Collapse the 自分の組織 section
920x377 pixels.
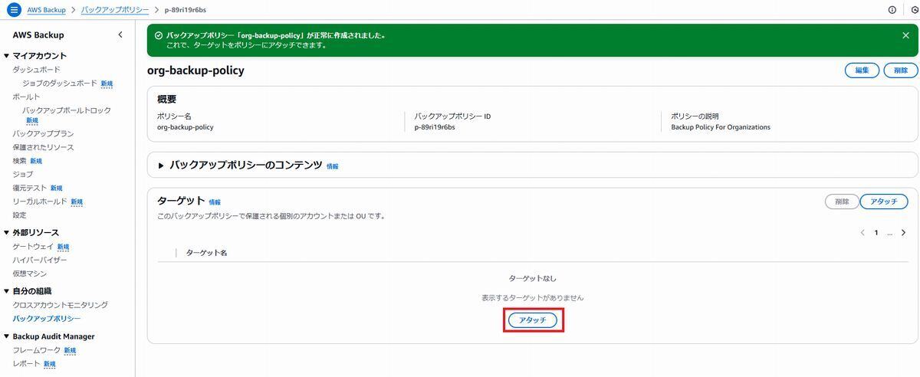pyautogui.click(x=6, y=291)
